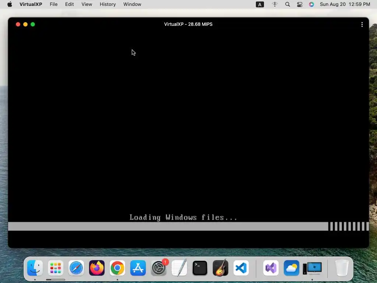Image resolution: width=377 pixels, height=283 pixels.
Task: Open TextEdit from the Dock
Action: [x=179, y=268]
